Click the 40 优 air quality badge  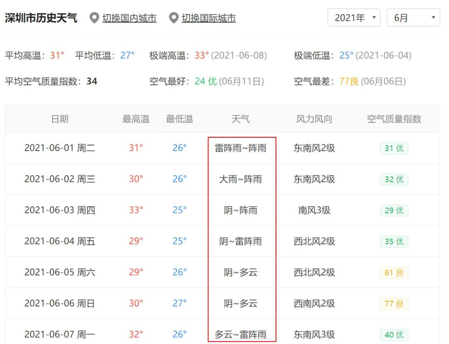coord(394,334)
